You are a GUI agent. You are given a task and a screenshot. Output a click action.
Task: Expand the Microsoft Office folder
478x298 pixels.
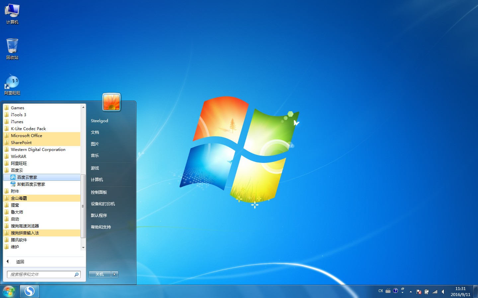pyautogui.click(x=42, y=135)
